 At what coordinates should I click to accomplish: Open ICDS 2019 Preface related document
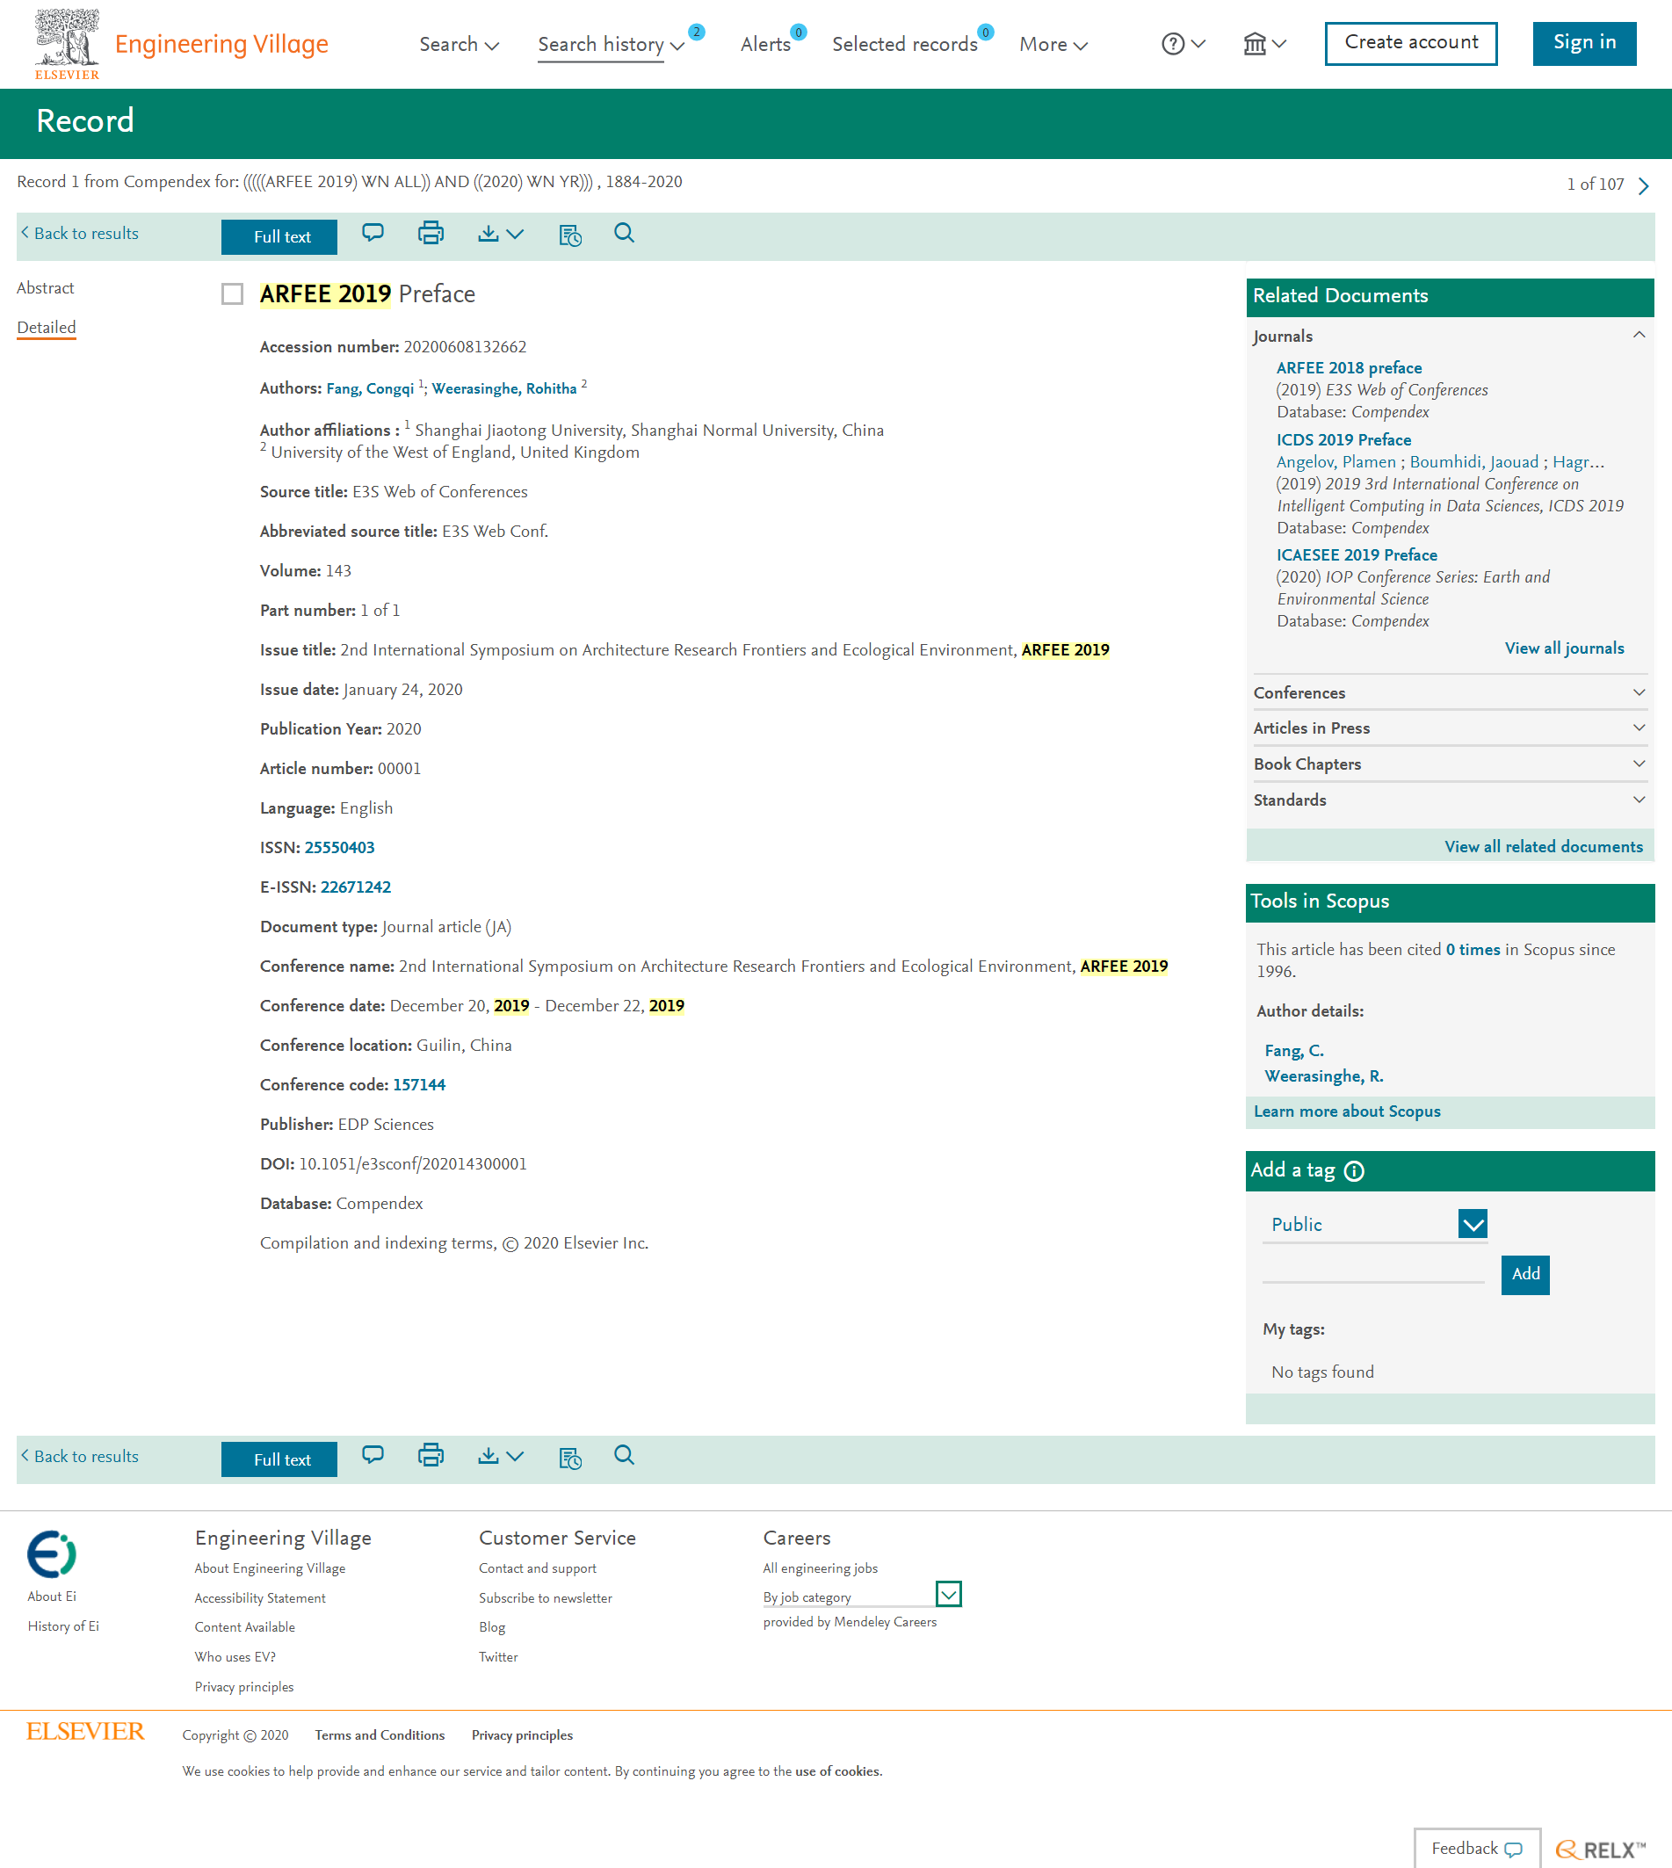1343,440
